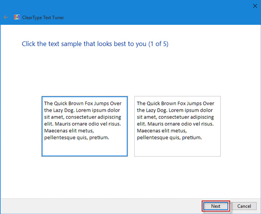Click Next to continue to the next sample
This screenshot has width=261, height=214.
click(x=216, y=206)
